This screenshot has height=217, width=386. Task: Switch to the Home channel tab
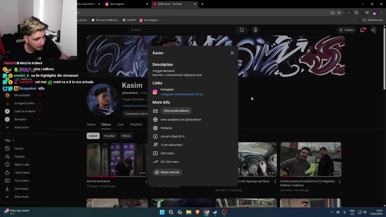click(x=91, y=124)
